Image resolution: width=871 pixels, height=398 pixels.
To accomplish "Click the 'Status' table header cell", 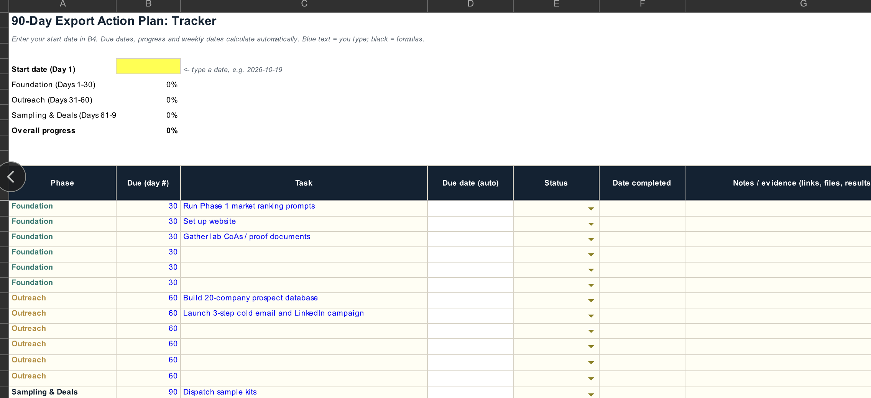I will [556, 183].
